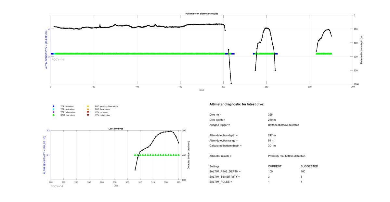
Task: Click the 350 tick on the full mission dive axis
Action: coord(353,87)
